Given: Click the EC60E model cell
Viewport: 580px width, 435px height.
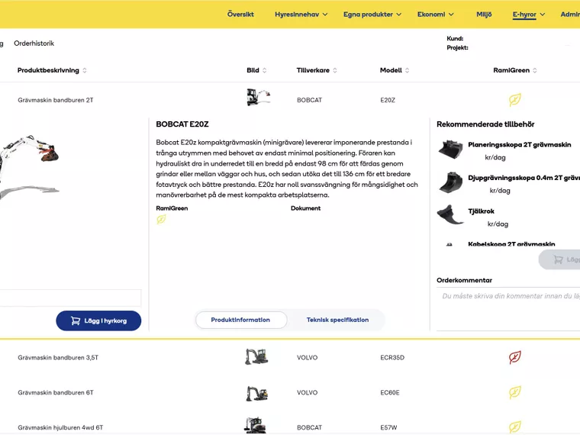Looking at the screenshot, I should 390,392.
